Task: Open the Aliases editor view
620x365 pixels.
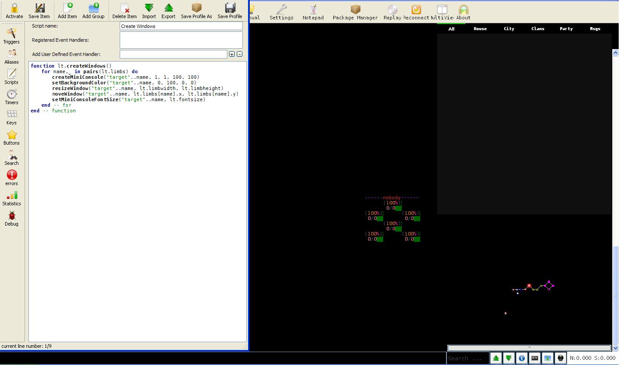Action: [12, 56]
